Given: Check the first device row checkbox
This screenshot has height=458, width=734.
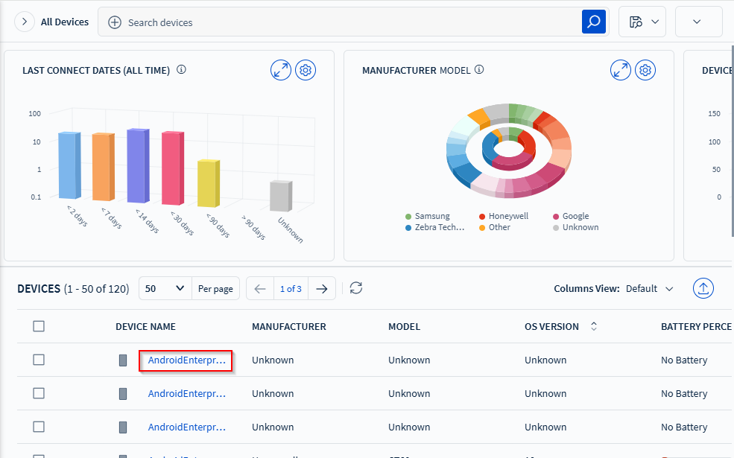Looking at the screenshot, I should pos(39,360).
